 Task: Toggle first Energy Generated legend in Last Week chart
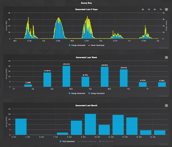[77, 93]
